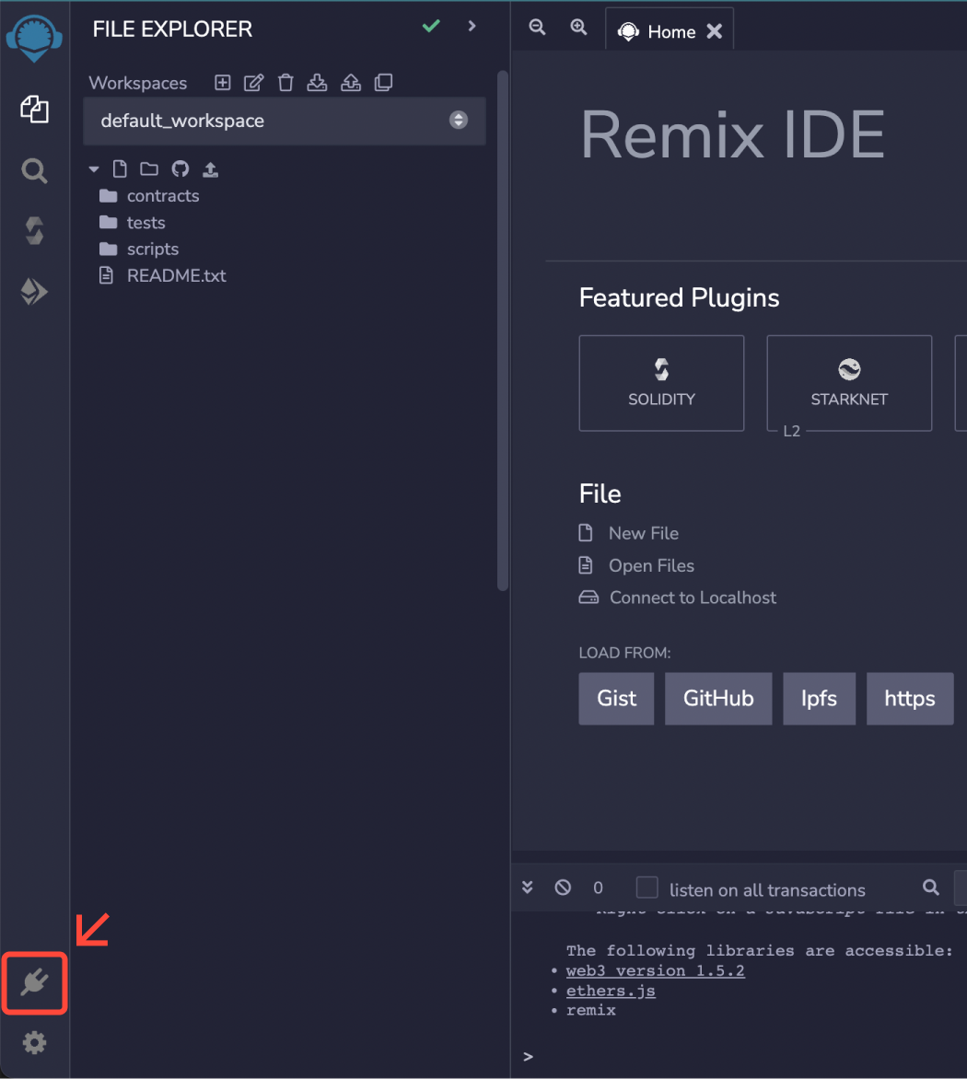Publish to GitHub gist icon
Screen dimensions: 967x1079
click(x=181, y=169)
